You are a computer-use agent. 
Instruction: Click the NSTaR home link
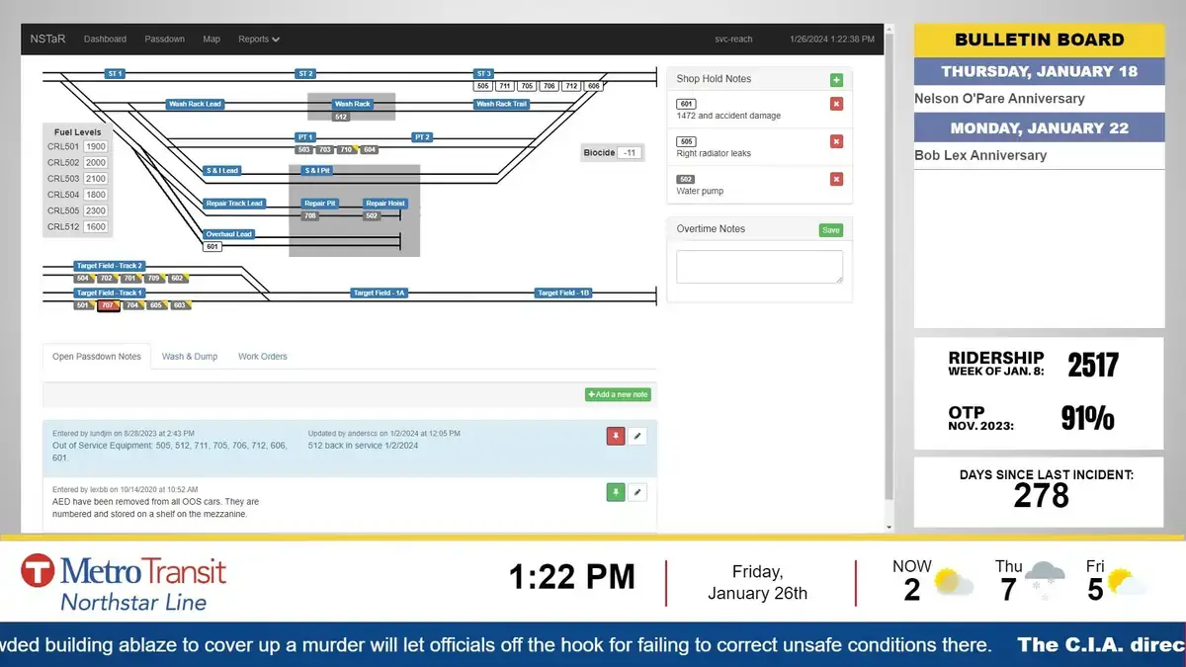(x=48, y=40)
